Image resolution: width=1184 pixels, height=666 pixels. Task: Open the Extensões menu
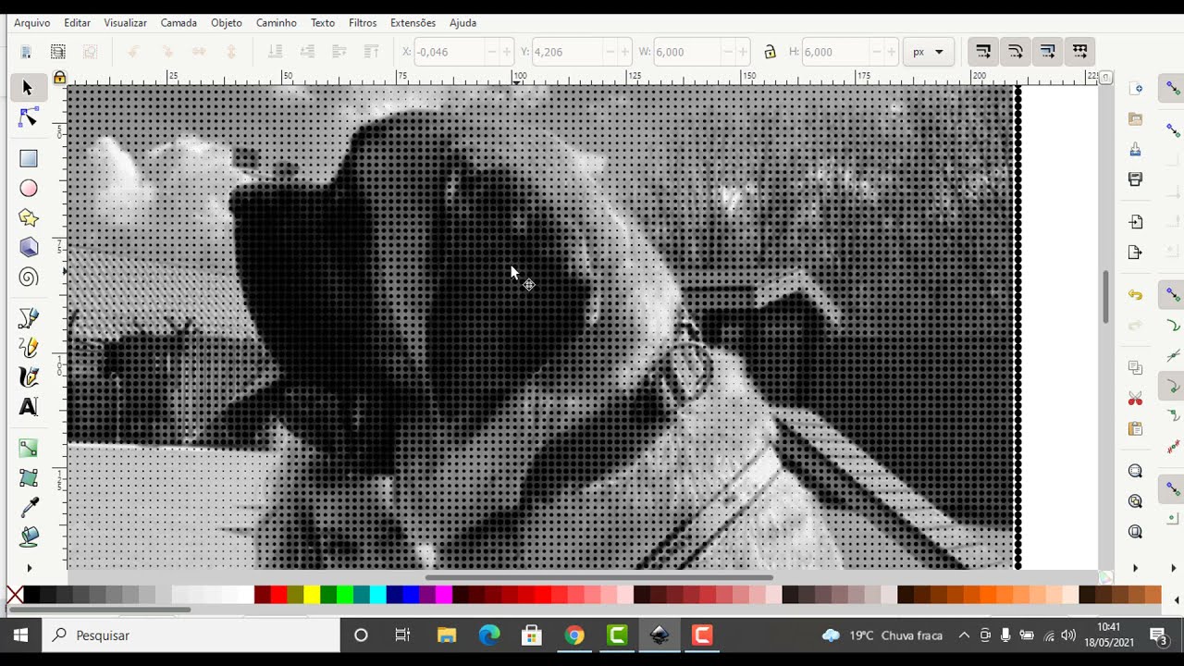[x=413, y=22]
